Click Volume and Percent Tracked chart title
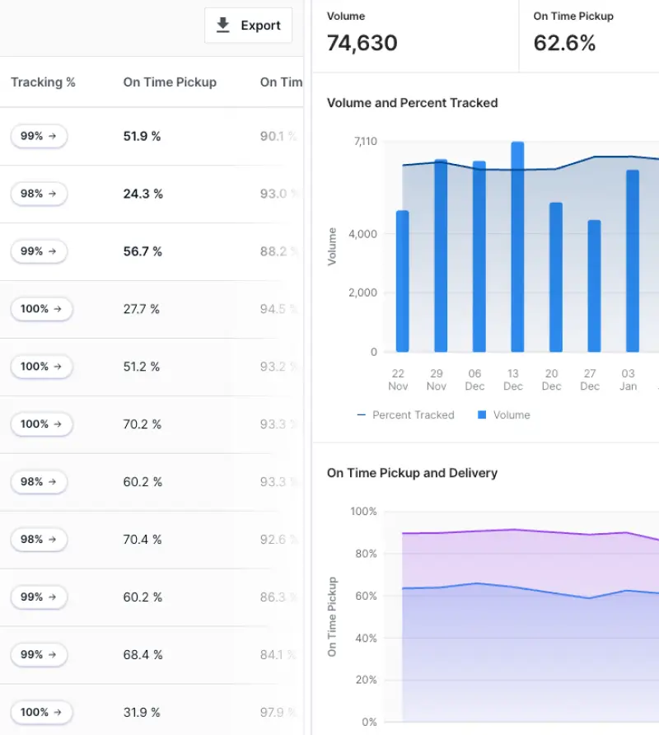 413,103
